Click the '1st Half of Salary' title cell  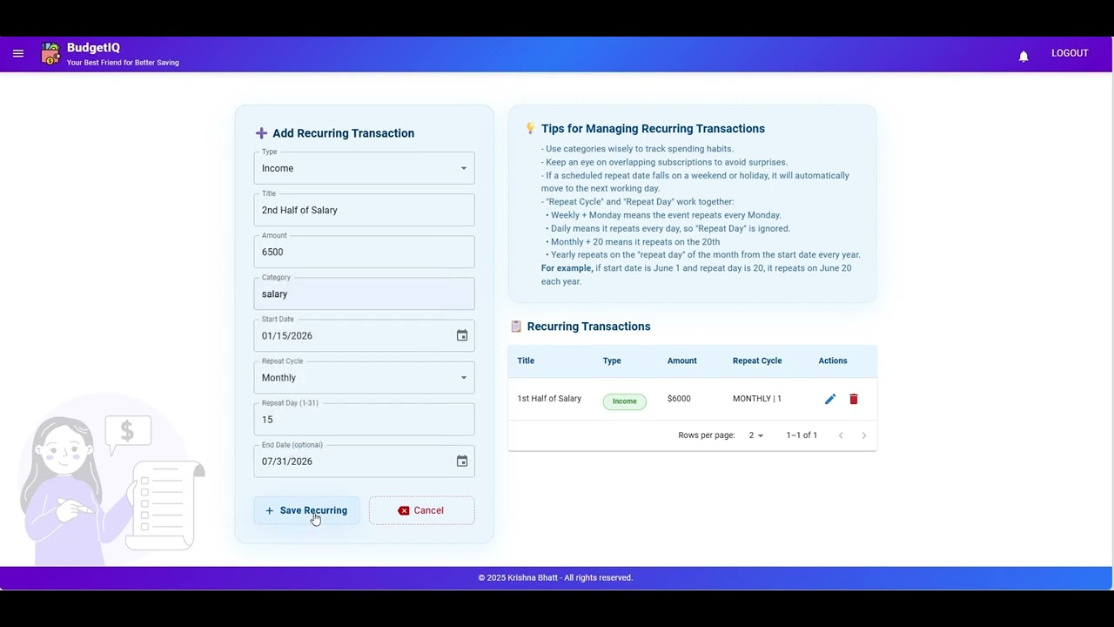click(549, 399)
